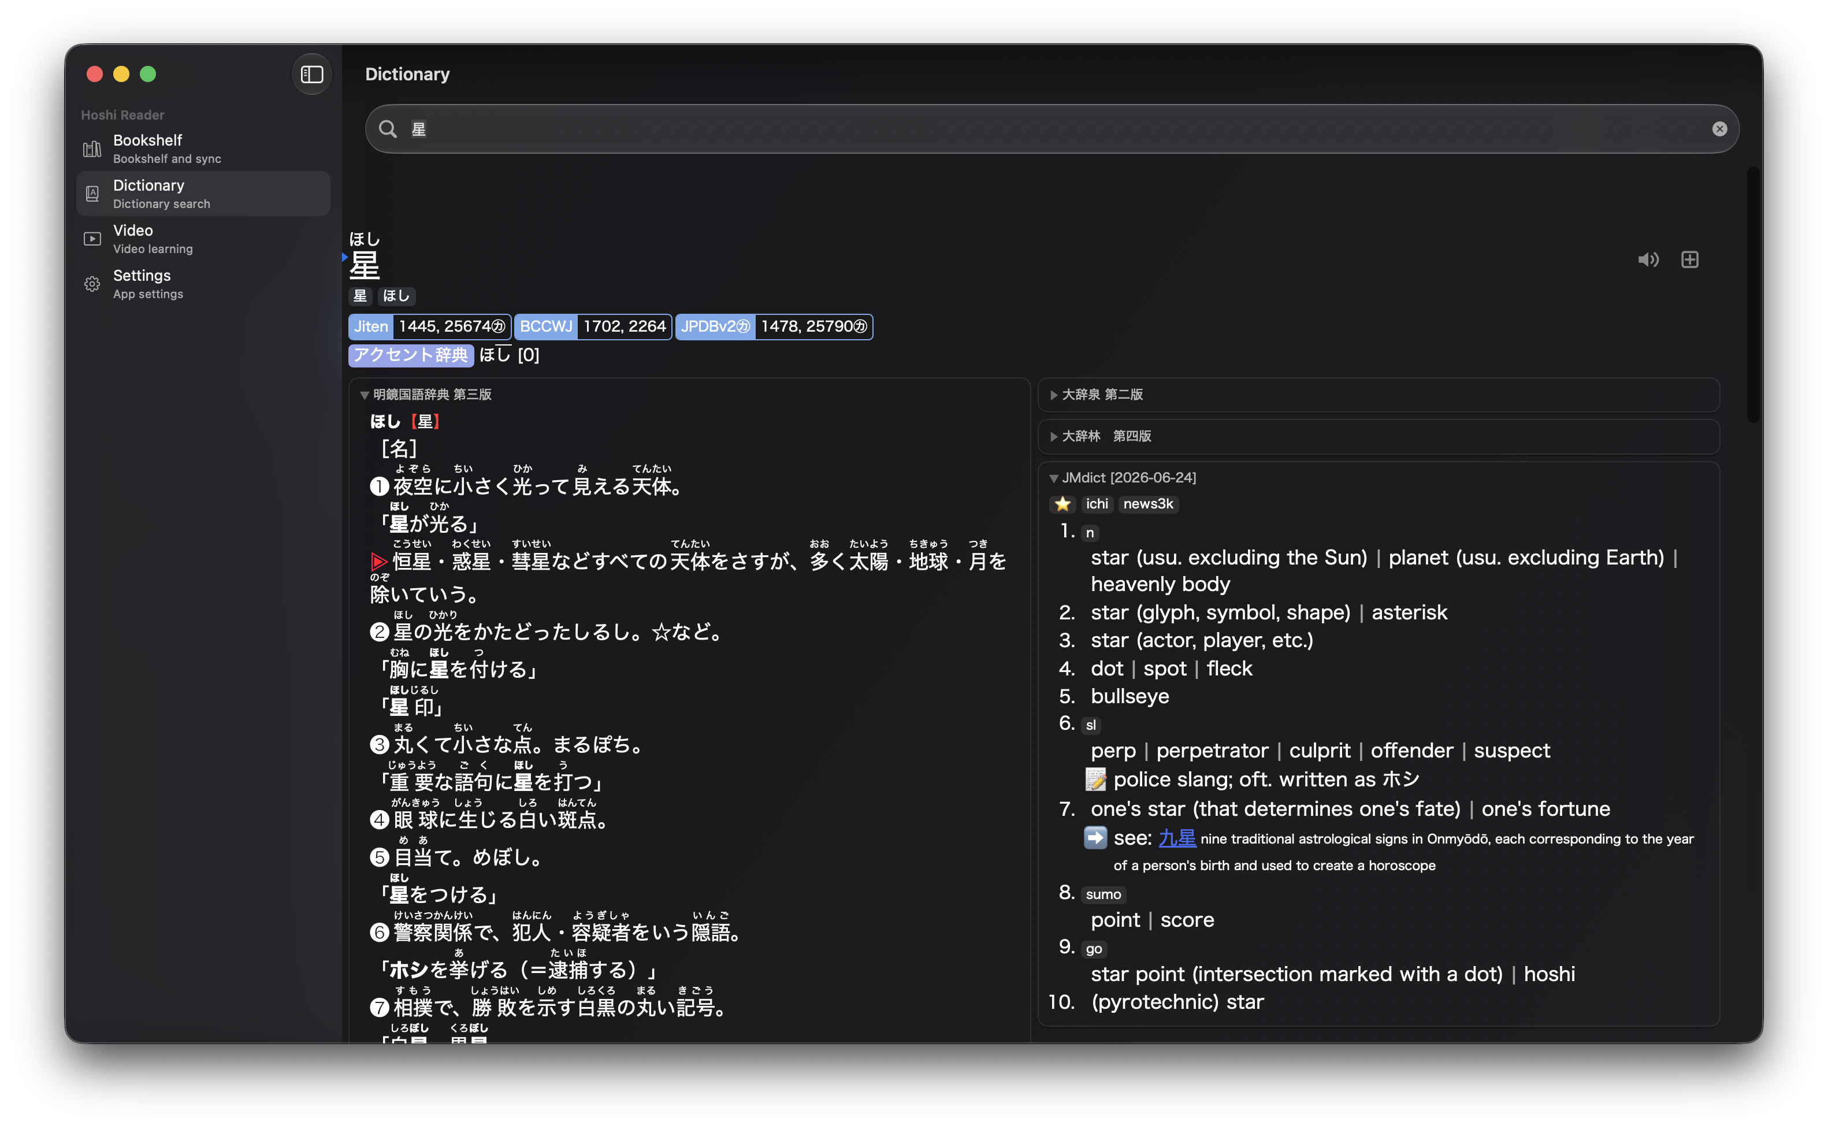Click example sentence 「星が光る」
The image size is (1828, 1129).
(429, 524)
